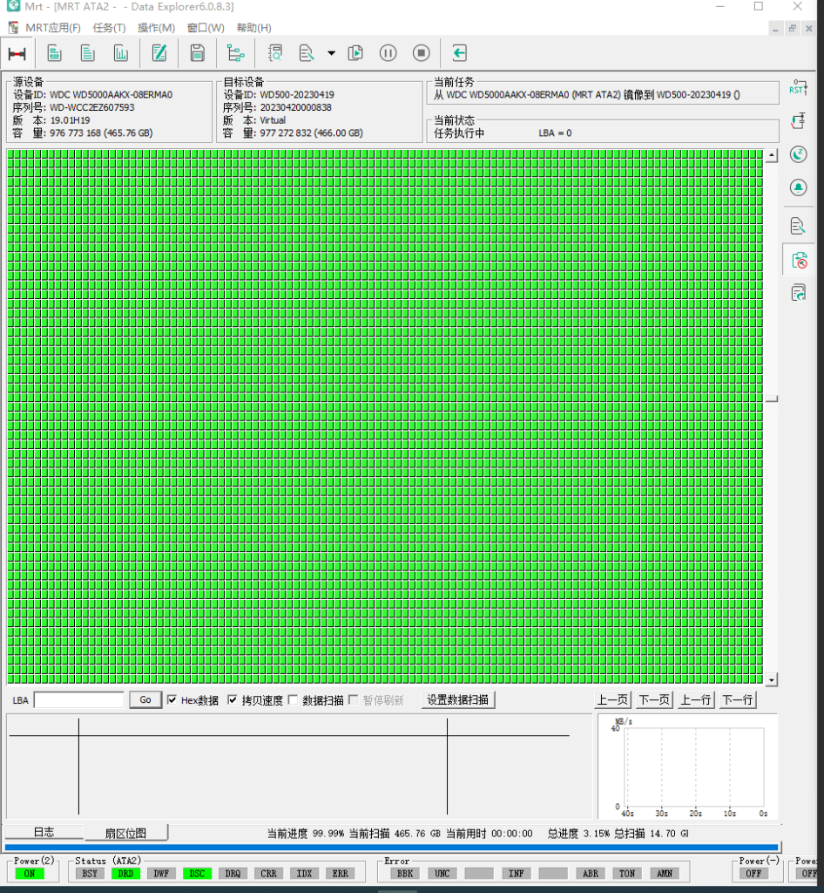Click the blue overall progress bar
Image resolution: width=824 pixels, height=893 pixels.
click(x=391, y=847)
